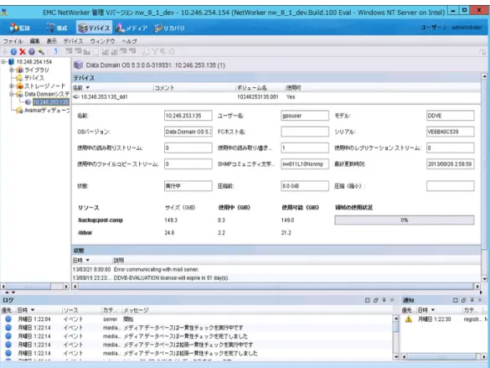Click the ユーザー名 field

pyautogui.click(x=305, y=116)
